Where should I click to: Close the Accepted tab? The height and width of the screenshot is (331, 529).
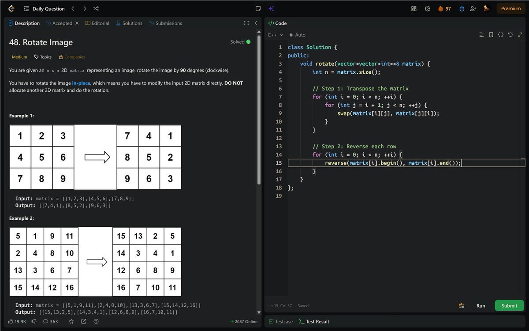click(x=77, y=23)
